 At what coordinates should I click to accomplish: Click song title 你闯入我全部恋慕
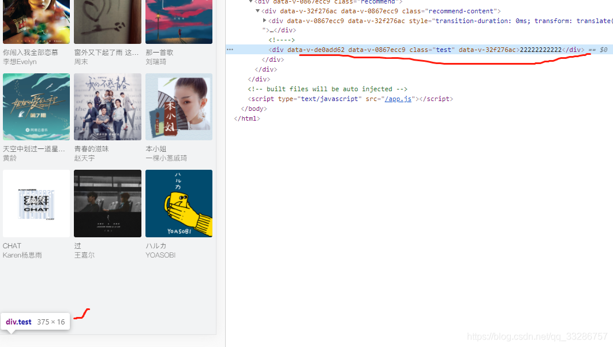pyautogui.click(x=31, y=53)
